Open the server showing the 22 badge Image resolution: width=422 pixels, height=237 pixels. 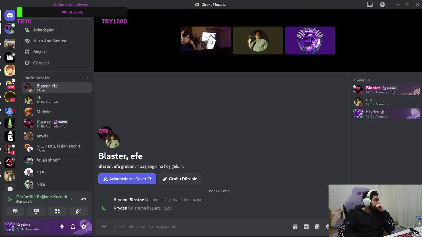[x=10, y=97]
